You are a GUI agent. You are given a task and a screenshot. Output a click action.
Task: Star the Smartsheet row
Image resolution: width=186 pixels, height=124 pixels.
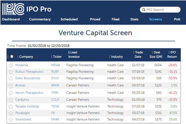(x=11, y=119)
